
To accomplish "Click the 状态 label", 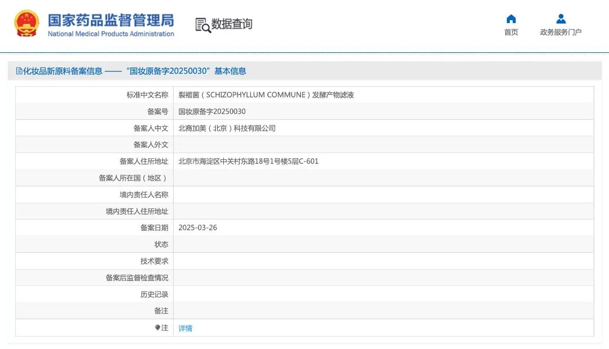I will (161, 244).
